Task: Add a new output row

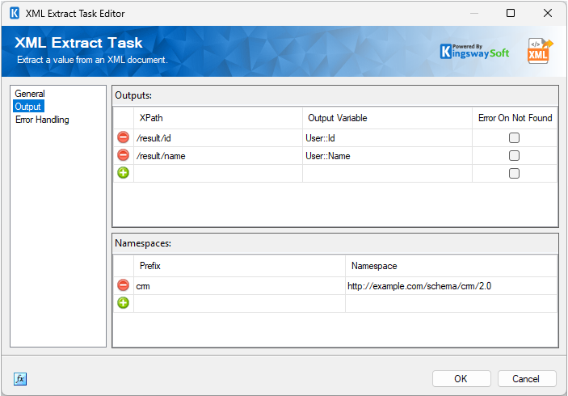Action: click(123, 173)
